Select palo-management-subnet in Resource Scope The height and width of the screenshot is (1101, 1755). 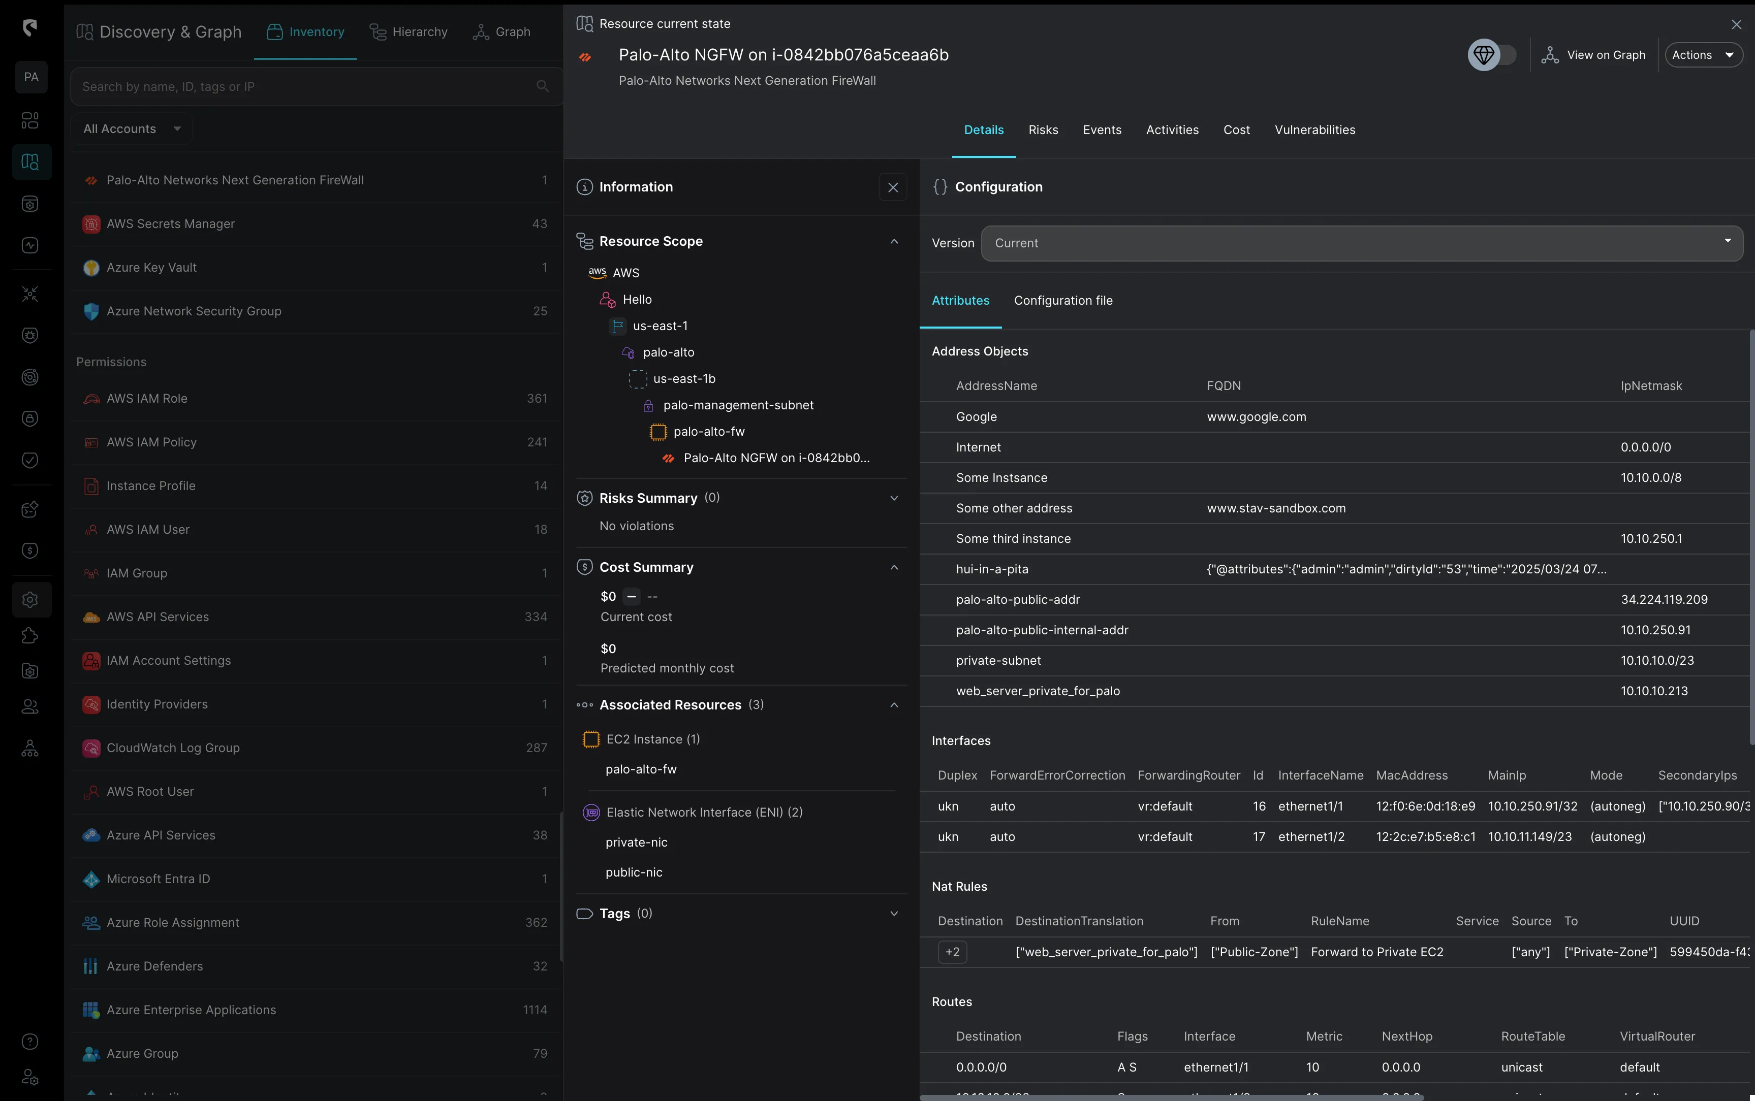(738, 405)
